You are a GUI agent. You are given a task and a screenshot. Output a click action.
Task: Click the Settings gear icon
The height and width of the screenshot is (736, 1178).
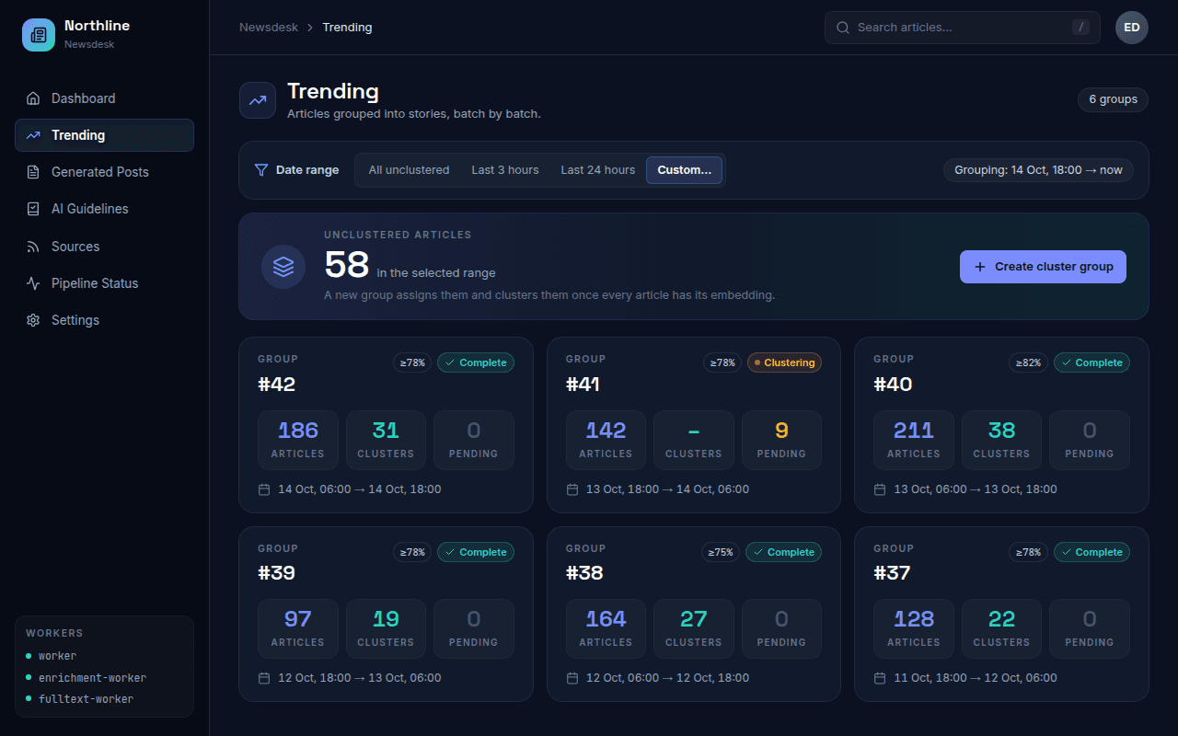click(33, 320)
